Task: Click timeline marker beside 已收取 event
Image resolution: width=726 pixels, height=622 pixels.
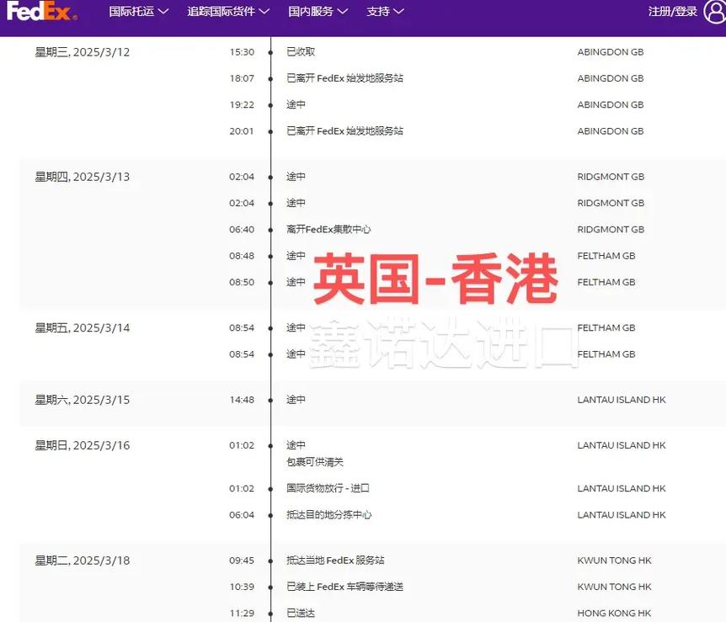Action: point(270,51)
